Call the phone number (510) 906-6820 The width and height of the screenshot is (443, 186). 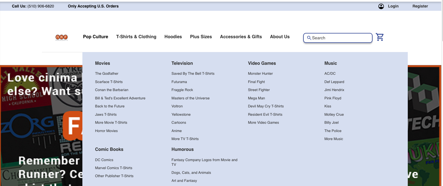[x=41, y=6]
